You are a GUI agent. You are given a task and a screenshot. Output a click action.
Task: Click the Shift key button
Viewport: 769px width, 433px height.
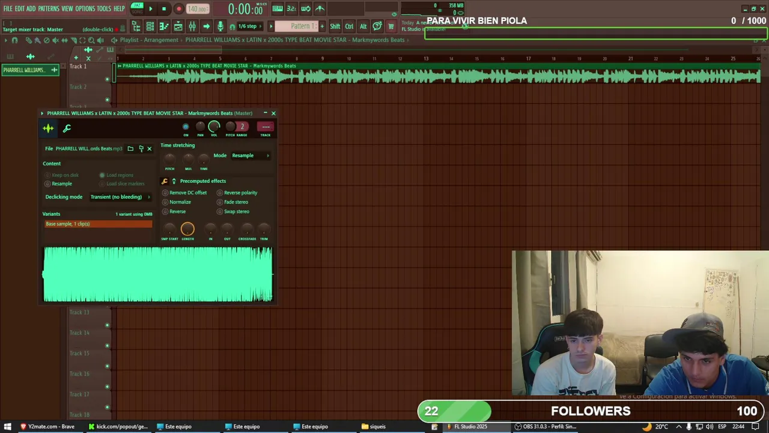335,26
